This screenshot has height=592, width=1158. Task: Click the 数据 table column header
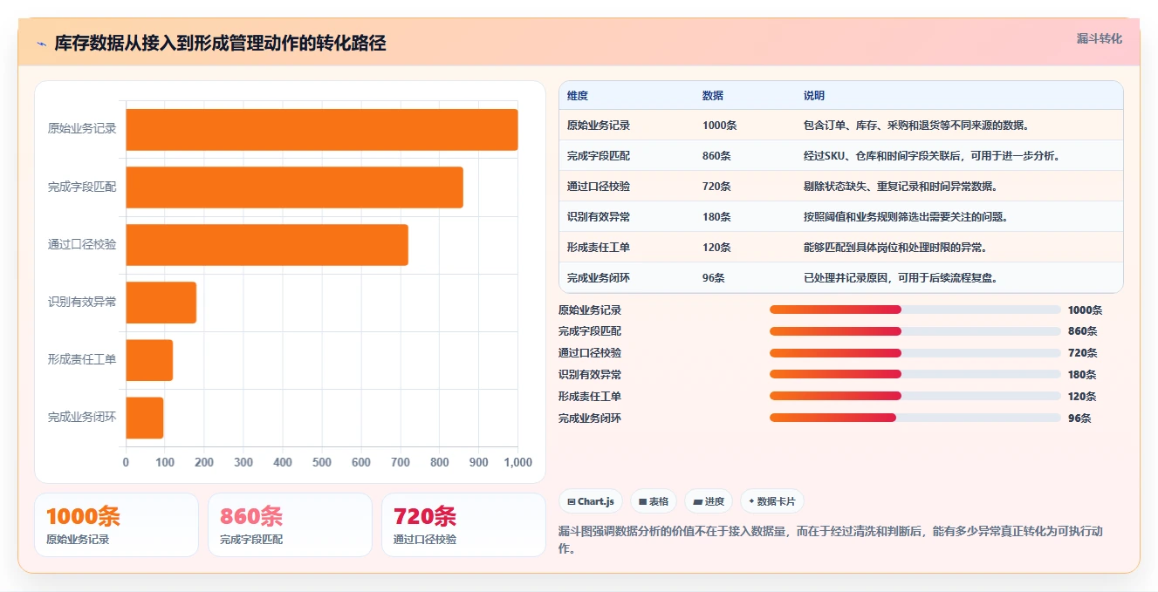pyautogui.click(x=713, y=96)
